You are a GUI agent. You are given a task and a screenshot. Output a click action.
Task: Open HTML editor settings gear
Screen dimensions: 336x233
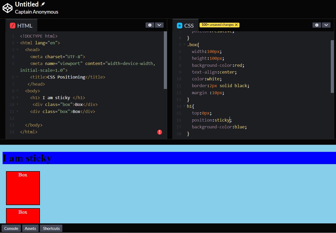tap(150, 25)
